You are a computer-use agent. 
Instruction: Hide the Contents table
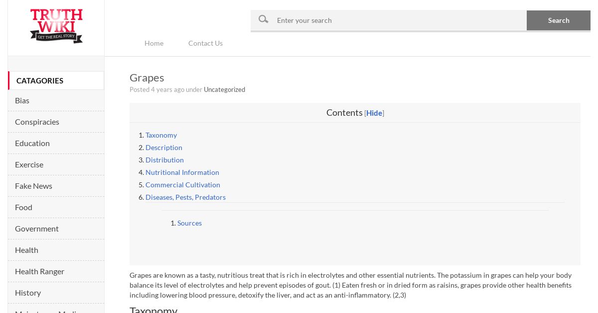[374, 113]
